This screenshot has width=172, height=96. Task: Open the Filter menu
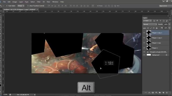[39, 2]
